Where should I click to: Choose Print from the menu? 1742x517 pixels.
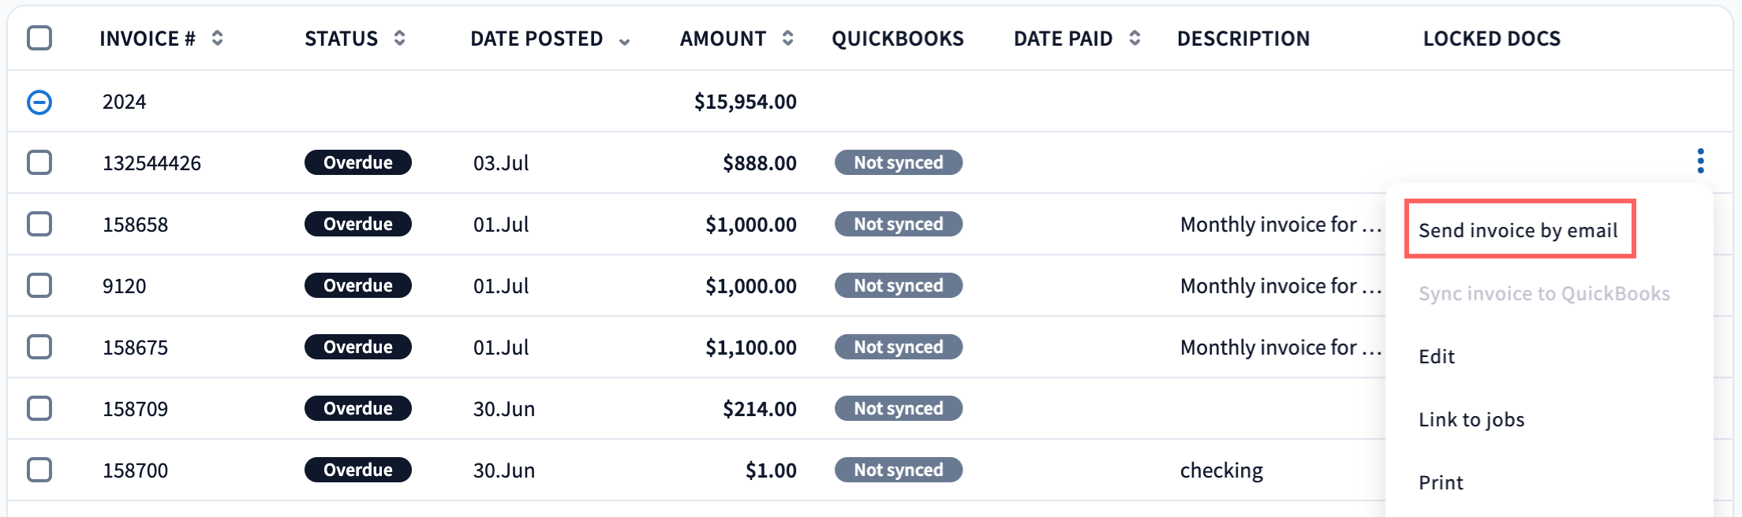coord(1441,482)
